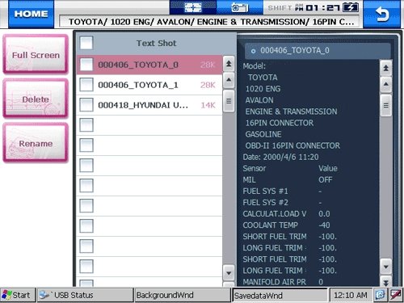404x303 pixels.
Task: Click the 28K size of 000406_TOYOTA_1
Action: pyautogui.click(x=208, y=85)
